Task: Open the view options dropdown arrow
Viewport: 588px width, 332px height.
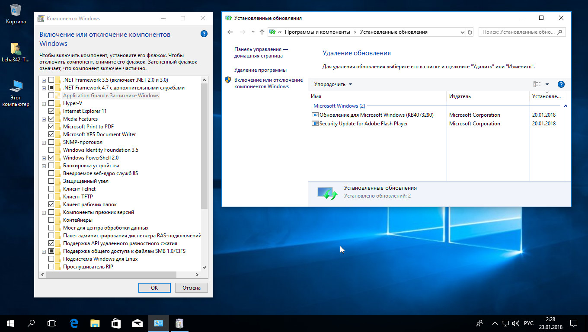Action: [x=547, y=84]
